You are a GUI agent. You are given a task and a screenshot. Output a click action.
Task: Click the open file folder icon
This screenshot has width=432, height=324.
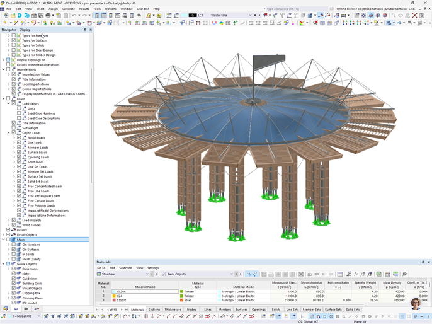[x=13, y=15]
